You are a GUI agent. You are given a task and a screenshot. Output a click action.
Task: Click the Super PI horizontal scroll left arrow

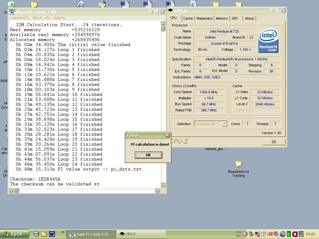pyautogui.click(x=11, y=190)
